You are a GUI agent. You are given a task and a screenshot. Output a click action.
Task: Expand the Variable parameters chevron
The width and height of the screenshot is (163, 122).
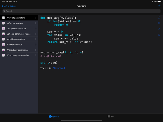[36, 39]
